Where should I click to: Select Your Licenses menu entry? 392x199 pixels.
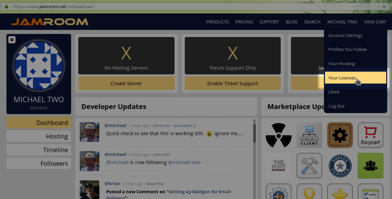click(x=355, y=78)
